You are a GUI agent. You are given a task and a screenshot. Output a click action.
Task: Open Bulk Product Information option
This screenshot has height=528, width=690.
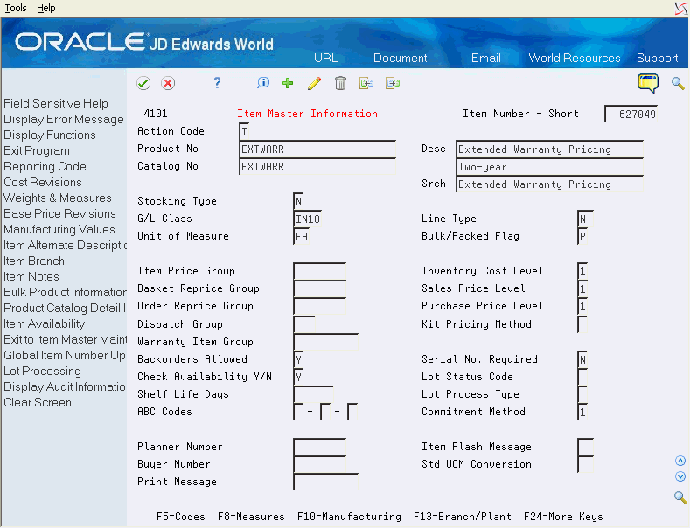65,293
